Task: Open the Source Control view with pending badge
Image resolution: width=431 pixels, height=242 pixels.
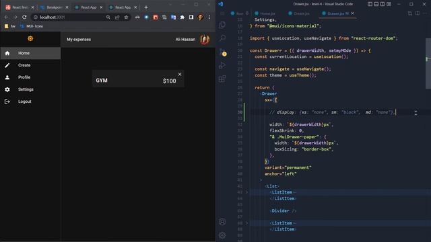Action: [x=222, y=52]
